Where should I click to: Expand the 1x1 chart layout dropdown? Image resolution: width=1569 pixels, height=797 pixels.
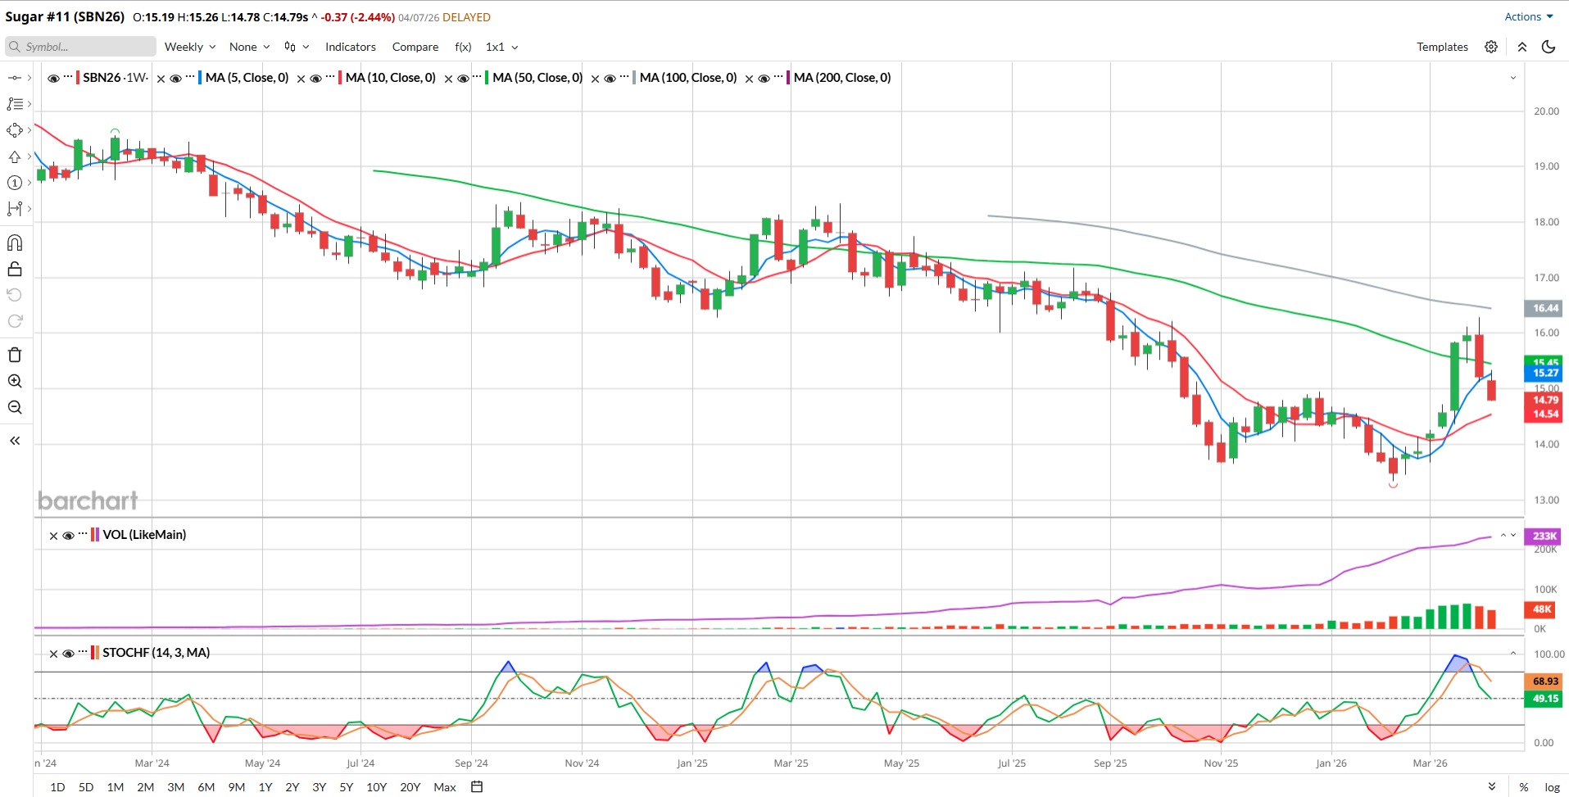coord(501,47)
